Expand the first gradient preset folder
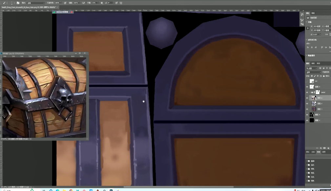331x191 pixels. point(306,161)
